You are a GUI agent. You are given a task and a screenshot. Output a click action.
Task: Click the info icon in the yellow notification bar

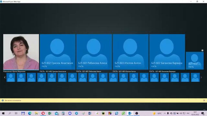[3, 100]
